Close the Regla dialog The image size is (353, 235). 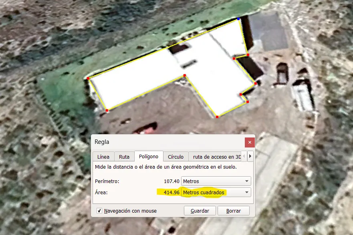tap(249, 142)
